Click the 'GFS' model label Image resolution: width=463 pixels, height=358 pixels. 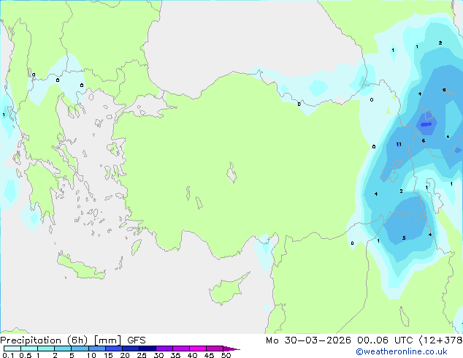[137, 340]
